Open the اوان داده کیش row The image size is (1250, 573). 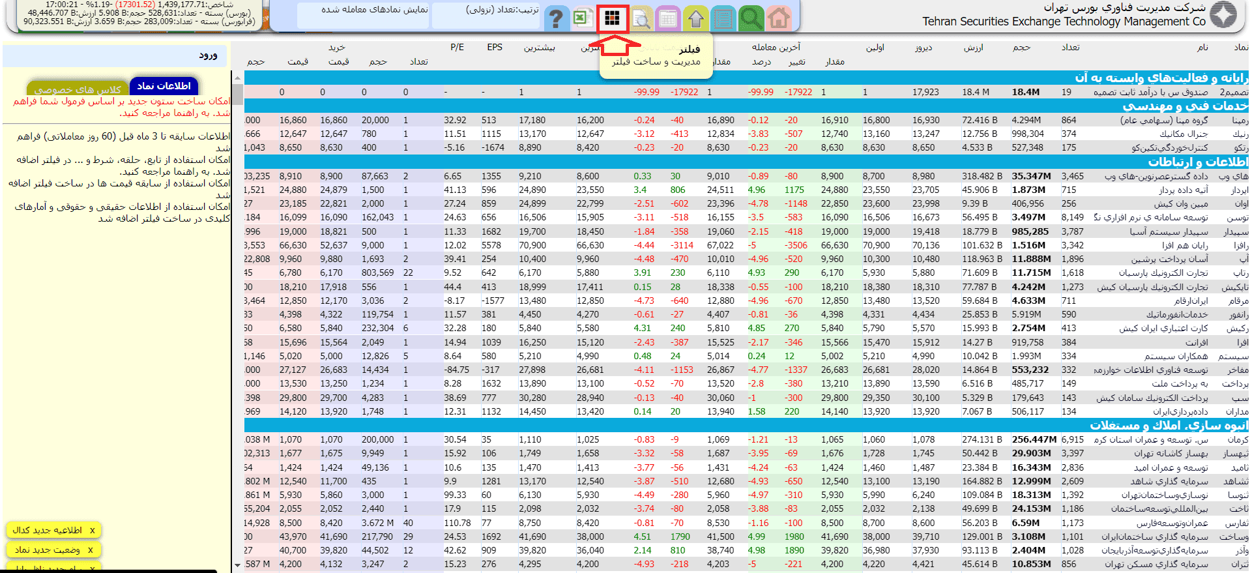point(746,203)
